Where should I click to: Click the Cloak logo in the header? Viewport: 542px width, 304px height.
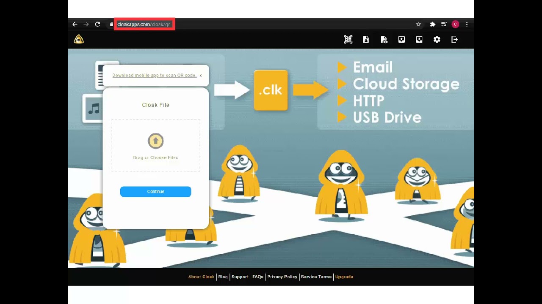pos(79,39)
